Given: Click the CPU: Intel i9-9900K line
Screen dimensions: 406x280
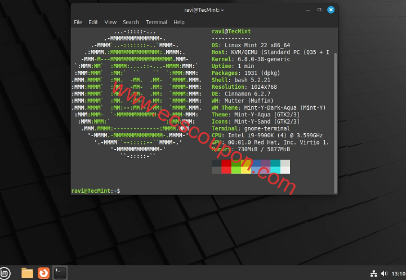Looking at the screenshot, I should point(267,136).
